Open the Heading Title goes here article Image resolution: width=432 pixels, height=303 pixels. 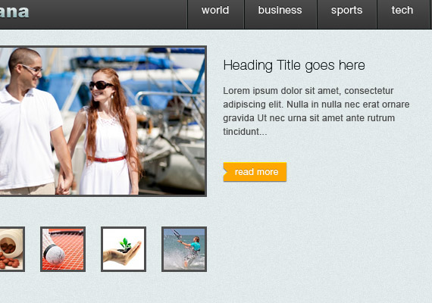coord(294,65)
